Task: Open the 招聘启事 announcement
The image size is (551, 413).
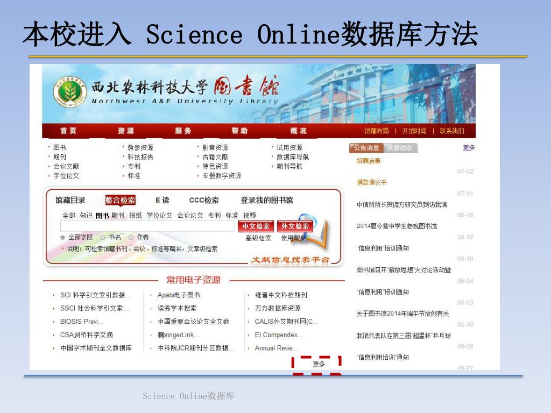Action: click(369, 161)
